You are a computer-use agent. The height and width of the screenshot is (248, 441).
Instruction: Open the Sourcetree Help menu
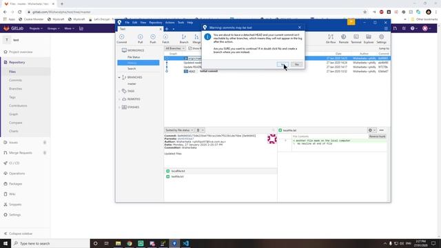tap(190, 23)
